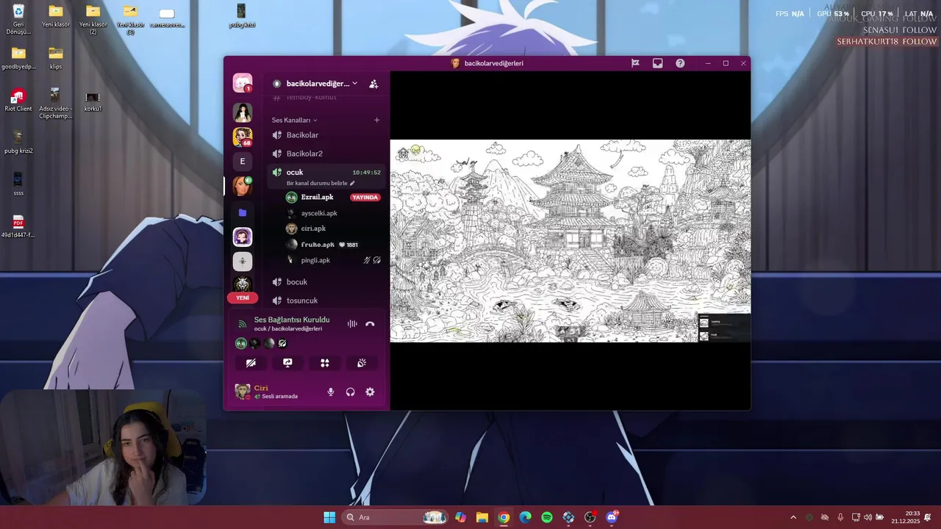The width and height of the screenshot is (941, 529).
Task: Select the klips folder on the desktop
Action: pyautogui.click(x=56, y=58)
